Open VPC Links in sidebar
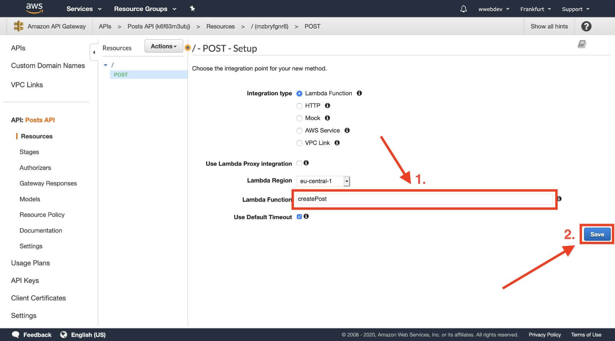 (x=27, y=85)
